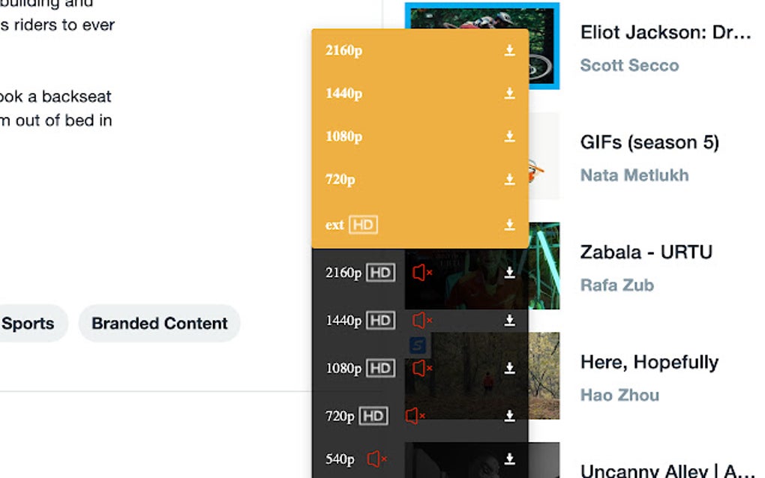
Task: Select the 1080p option in orange list
Action: click(344, 136)
